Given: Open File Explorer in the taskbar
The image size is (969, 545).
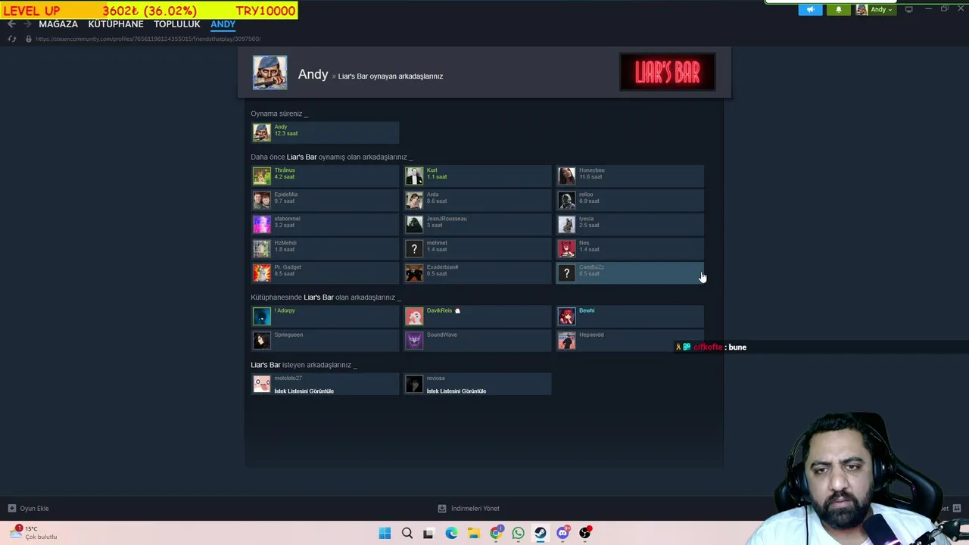Looking at the screenshot, I should point(474,533).
